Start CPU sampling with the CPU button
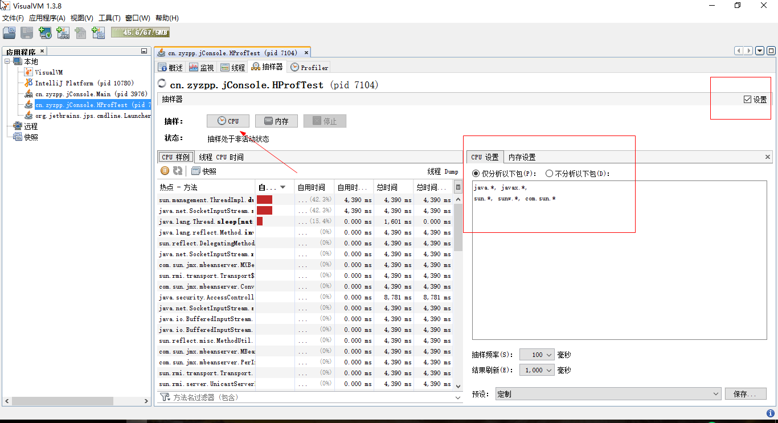This screenshot has width=778, height=423. click(x=228, y=121)
